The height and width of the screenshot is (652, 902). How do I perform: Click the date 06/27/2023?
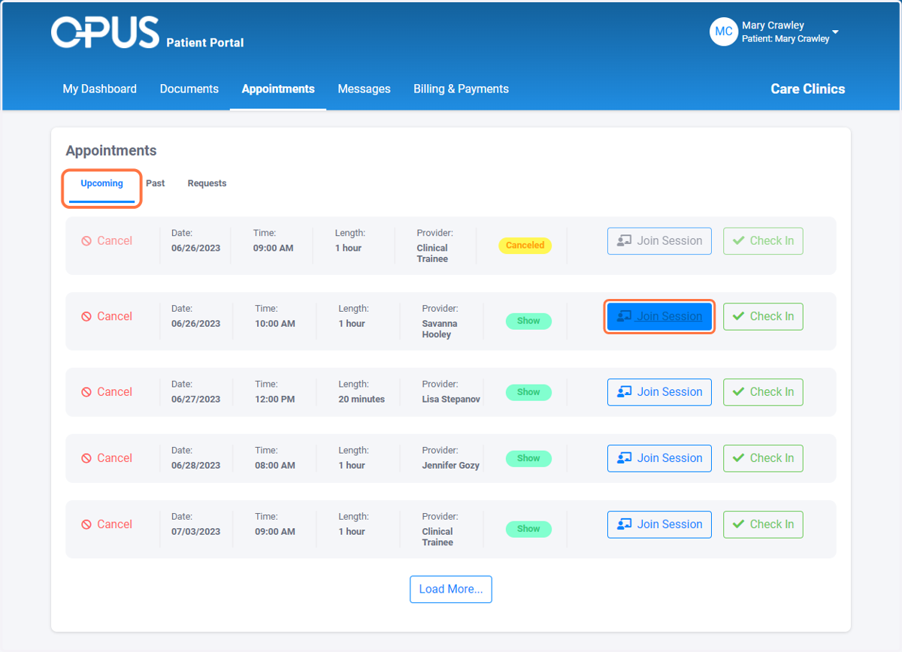[196, 400]
